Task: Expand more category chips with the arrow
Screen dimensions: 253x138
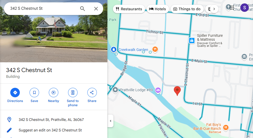Action: click(x=214, y=9)
